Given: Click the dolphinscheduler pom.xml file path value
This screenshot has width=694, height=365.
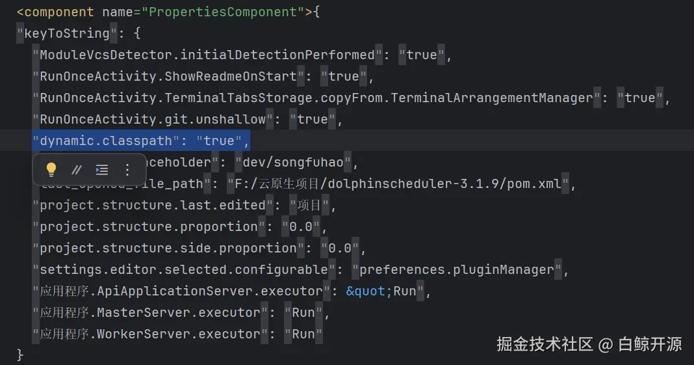Looking at the screenshot, I should click(398, 183).
